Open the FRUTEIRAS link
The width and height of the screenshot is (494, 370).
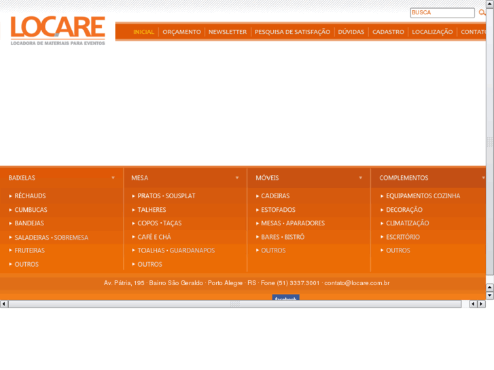click(30, 251)
